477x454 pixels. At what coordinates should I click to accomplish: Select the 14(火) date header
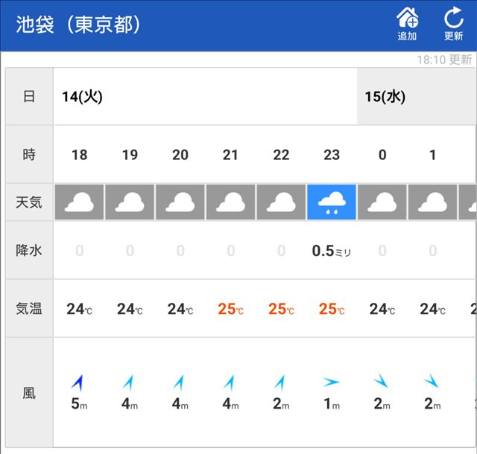pyautogui.click(x=82, y=97)
